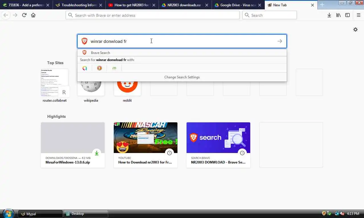
Task: Search using the Qwant engine icon
Action: coord(85,68)
